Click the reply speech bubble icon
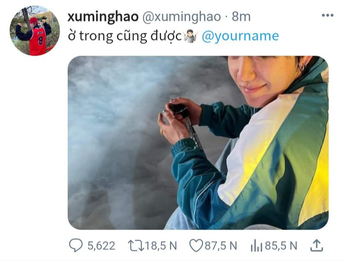This screenshot has width=348, height=261. tap(76, 245)
